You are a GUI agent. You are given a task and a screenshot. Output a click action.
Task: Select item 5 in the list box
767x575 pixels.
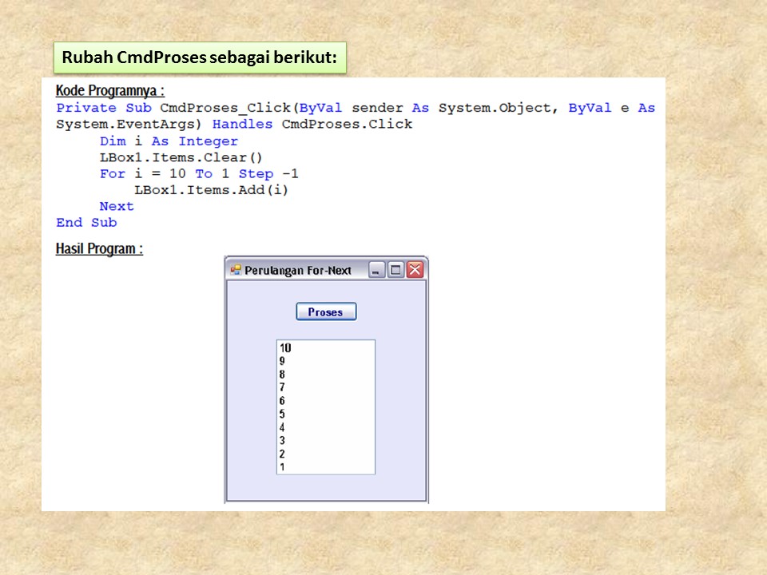(326, 414)
